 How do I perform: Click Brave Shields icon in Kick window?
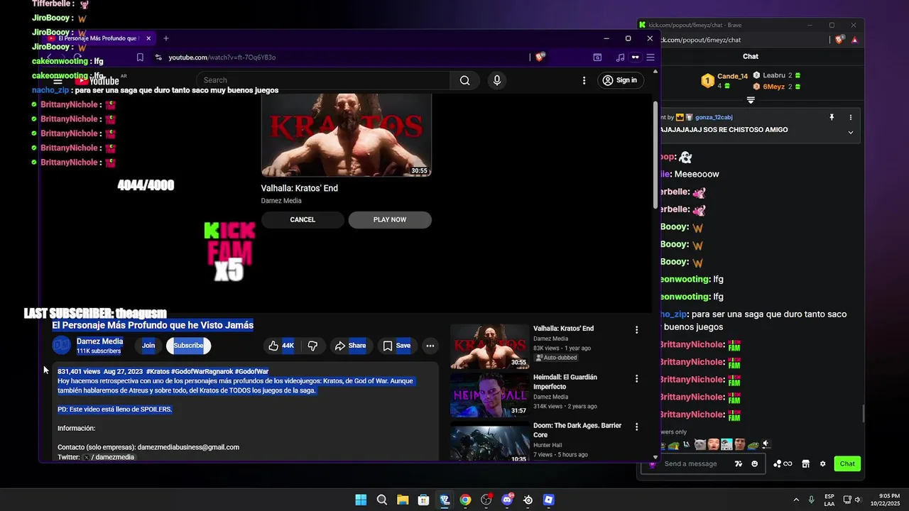(x=840, y=40)
